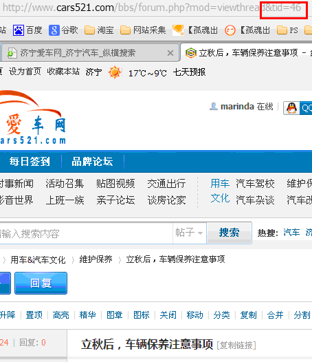Click the 高亮 moderation option
The width and height of the screenshot is (312, 362).
coord(61,315)
